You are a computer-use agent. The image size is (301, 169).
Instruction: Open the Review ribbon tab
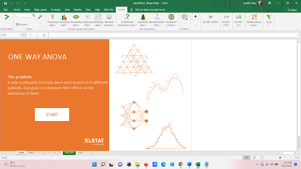tap(78, 9)
